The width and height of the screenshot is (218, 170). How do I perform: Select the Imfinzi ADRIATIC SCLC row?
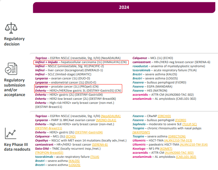63,74
